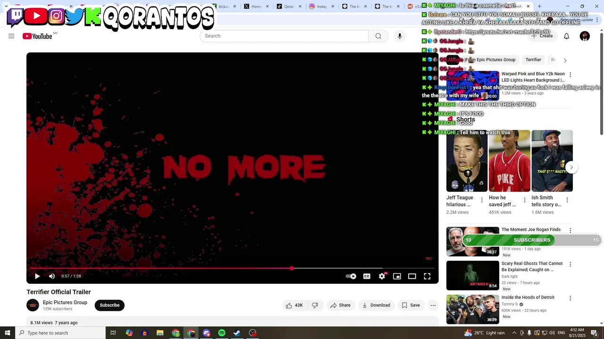This screenshot has height=339, width=604.
Task: Open File Explorer from the taskbar
Action: click(x=160, y=333)
